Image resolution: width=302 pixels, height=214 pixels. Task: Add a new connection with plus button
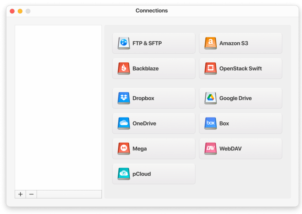point(20,194)
